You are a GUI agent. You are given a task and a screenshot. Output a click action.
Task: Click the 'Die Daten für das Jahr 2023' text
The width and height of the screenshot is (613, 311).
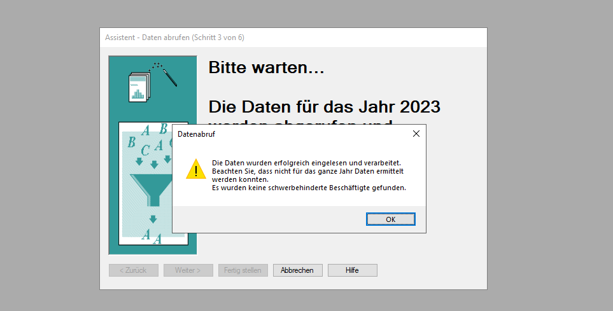coord(325,106)
